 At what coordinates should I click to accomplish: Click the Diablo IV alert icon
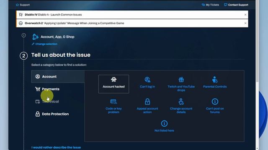tap(21, 15)
